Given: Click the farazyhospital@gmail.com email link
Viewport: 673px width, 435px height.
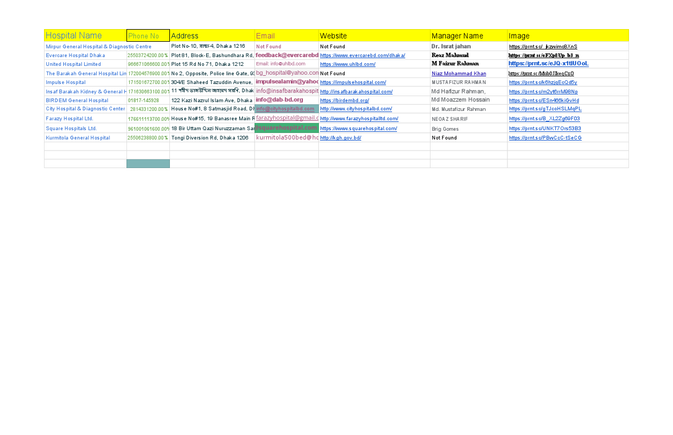Looking at the screenshot, I should point(286,118).
